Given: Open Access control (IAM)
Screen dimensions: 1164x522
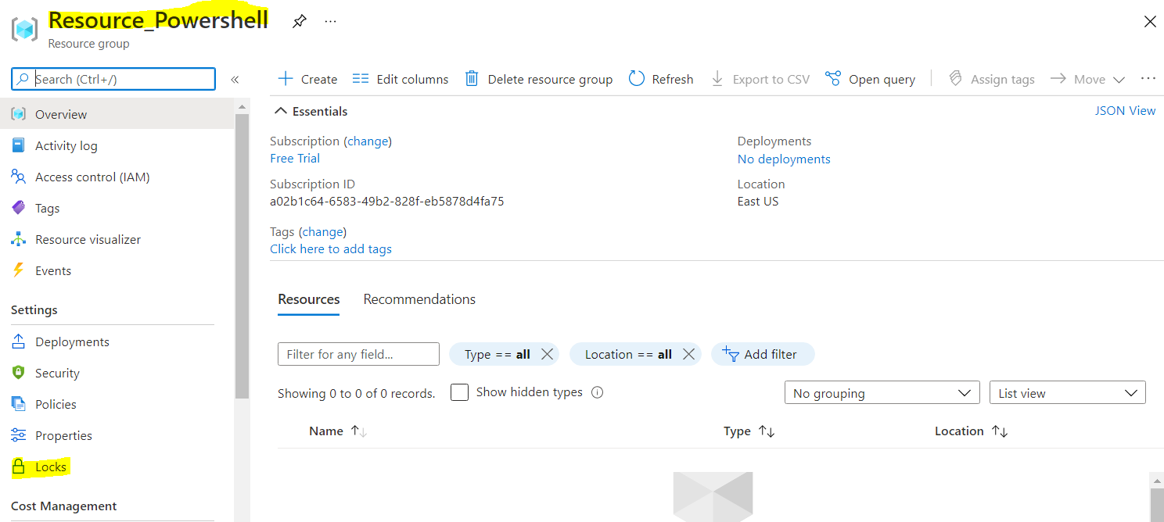Looking at the screenshot, I should [x=117, y=177].
